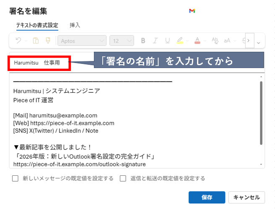
Task: Open the Aptos font name dropdown
Action: [x=82, y=41]
